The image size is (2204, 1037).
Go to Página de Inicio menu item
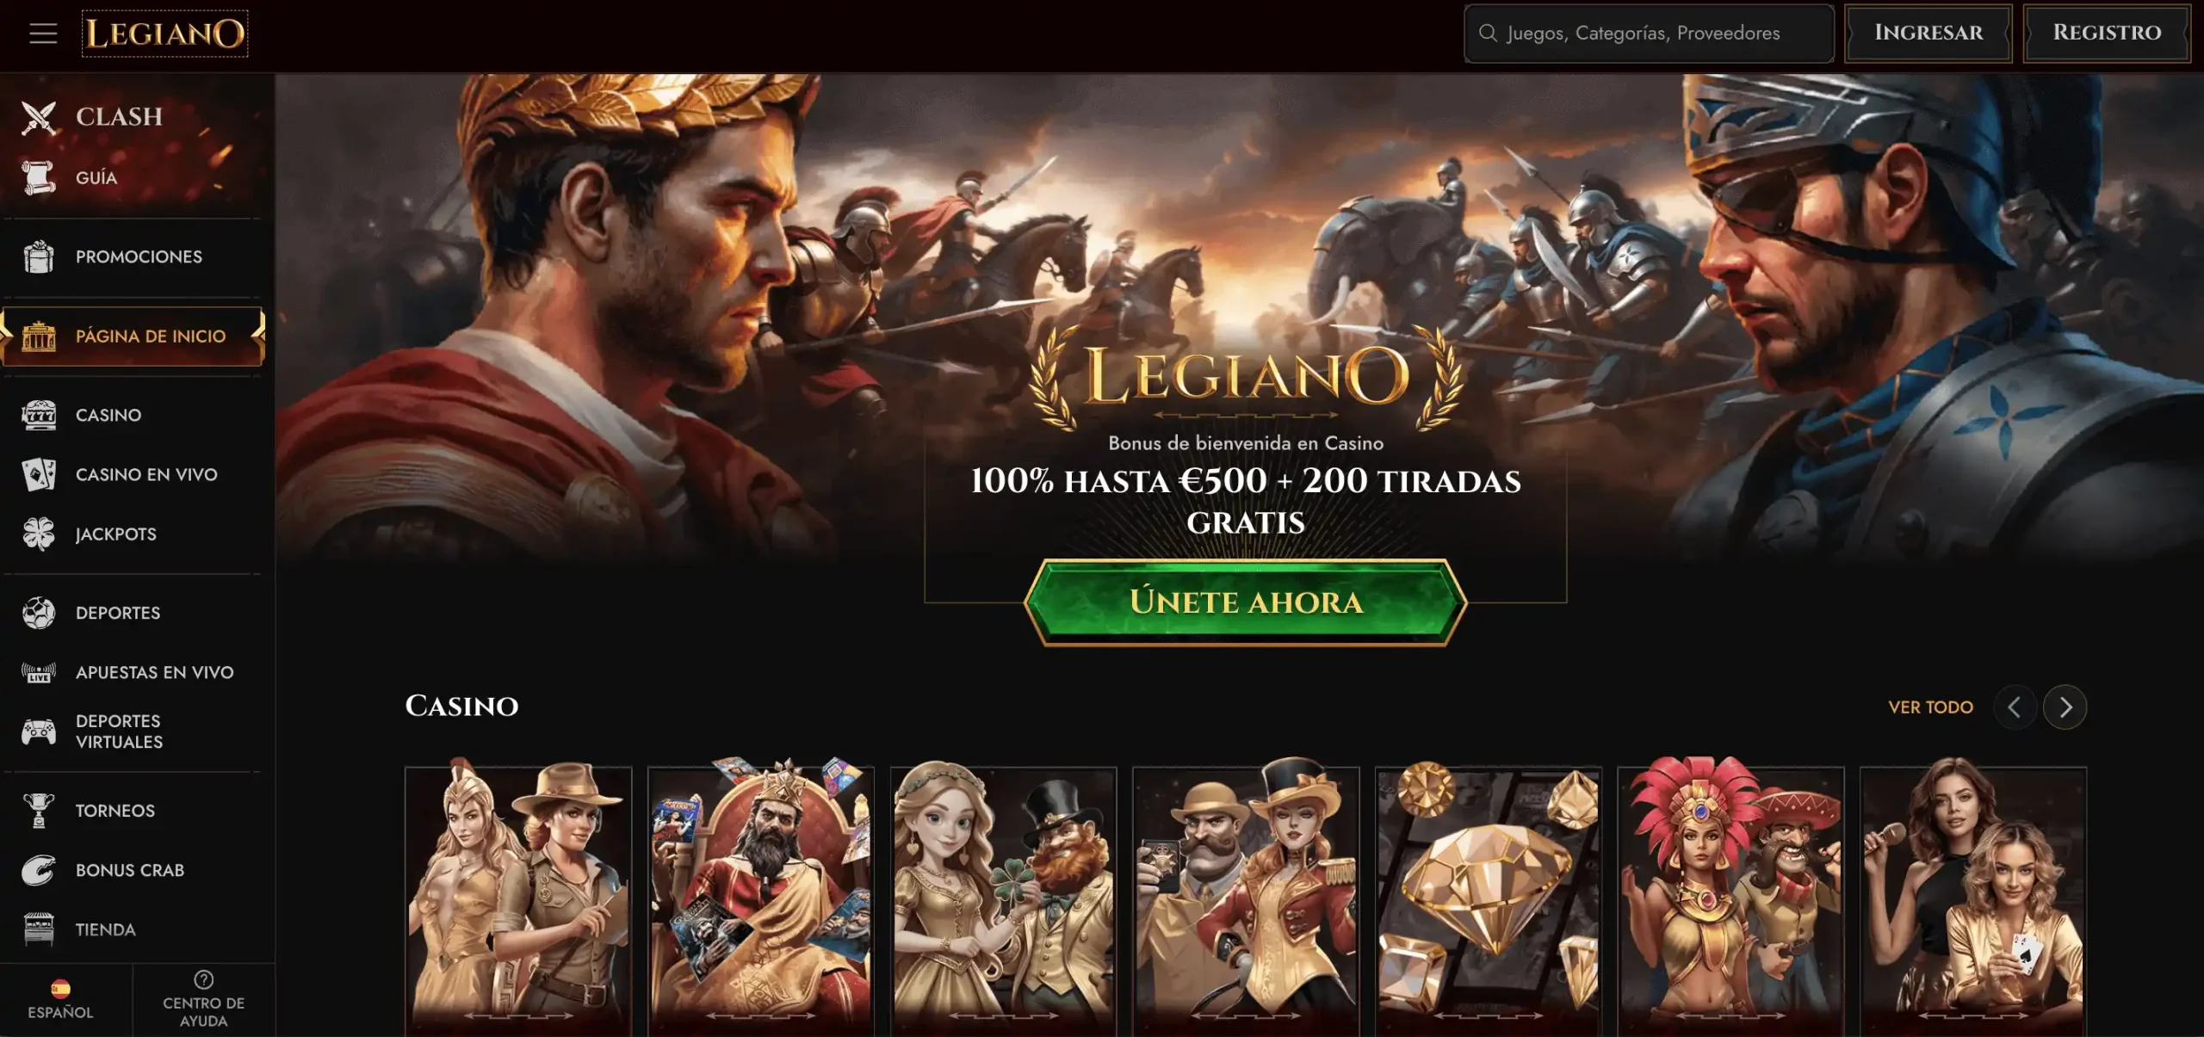[133, 336]
